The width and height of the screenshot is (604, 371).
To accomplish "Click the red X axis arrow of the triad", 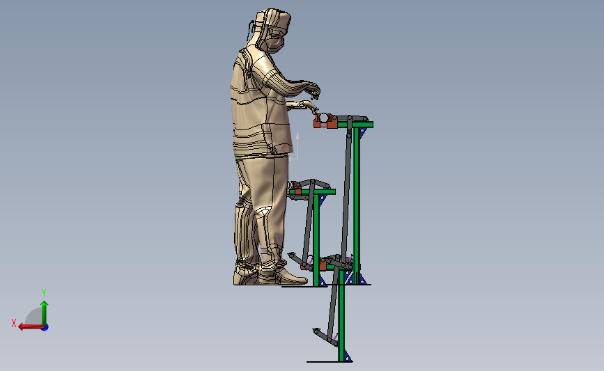I will click(30, 327).
